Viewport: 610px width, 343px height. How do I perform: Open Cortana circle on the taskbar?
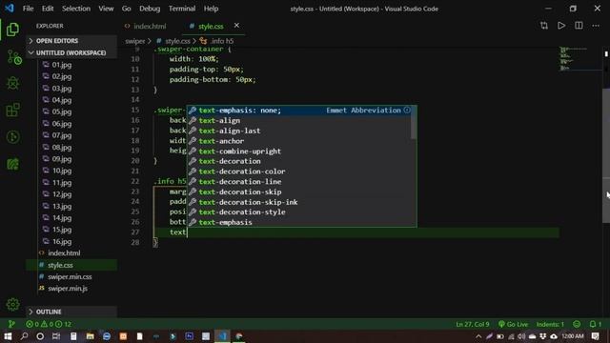point(40,336)
